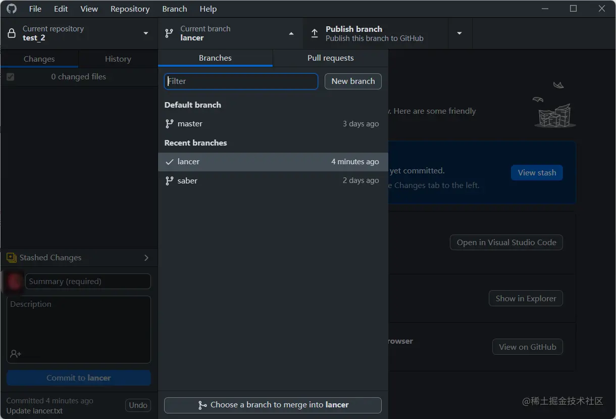
Task: Focus the branch Filter input field
Action: pyautogui.click(x=241, y=81)
